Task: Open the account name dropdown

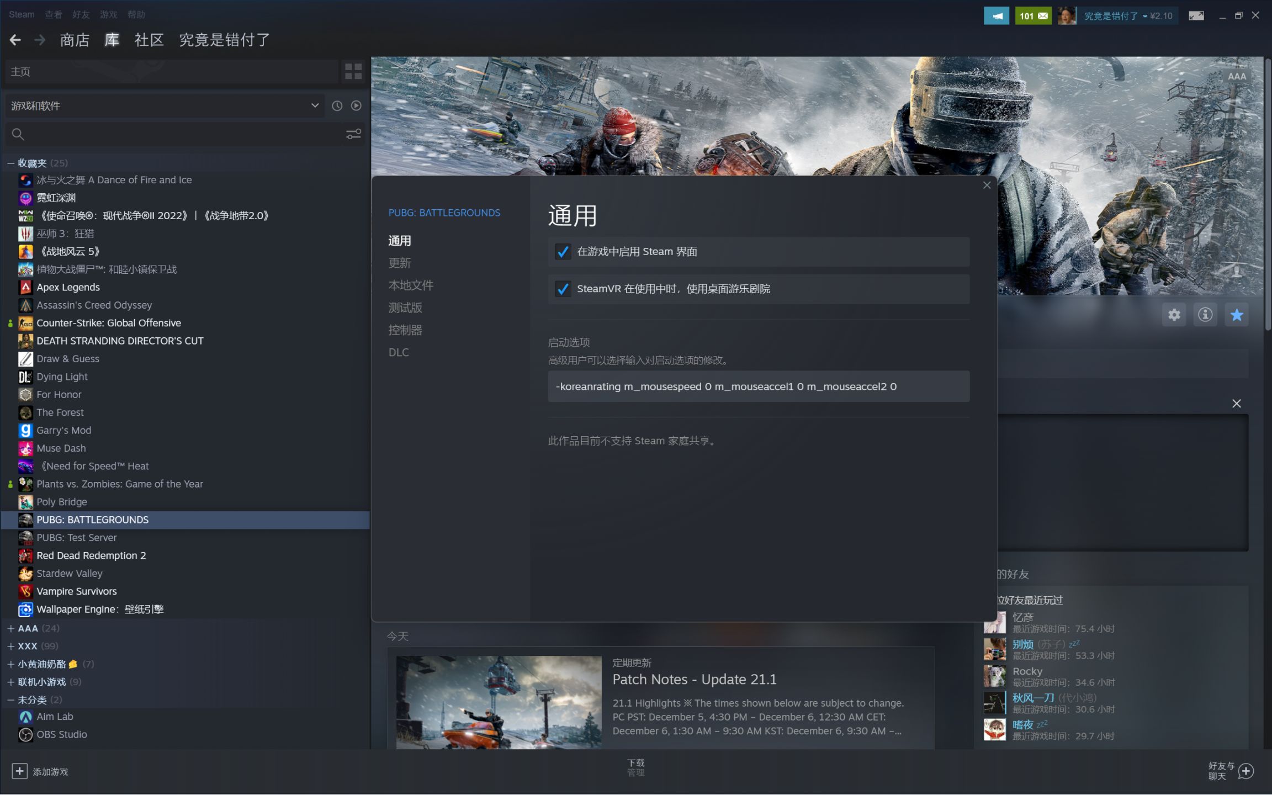Action: pos(1128,15)
